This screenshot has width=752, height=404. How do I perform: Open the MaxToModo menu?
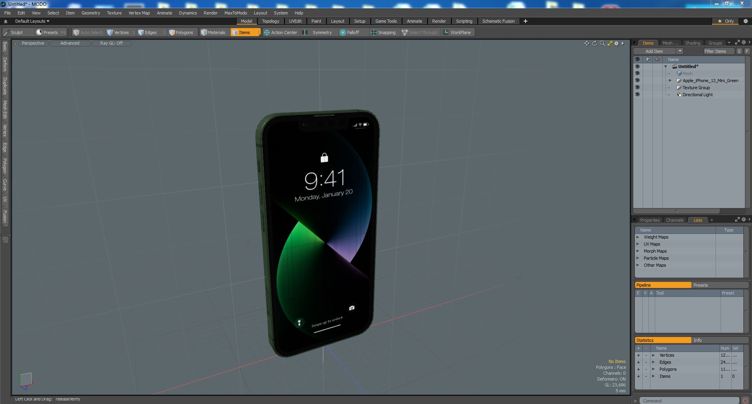[236, 13]
